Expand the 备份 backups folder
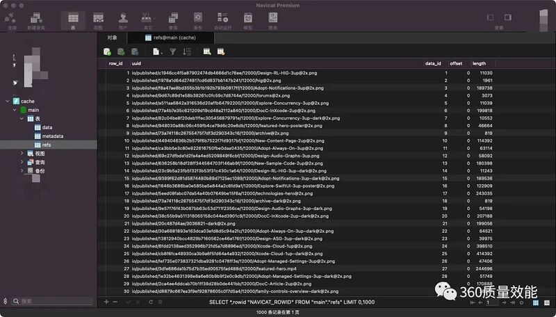This screenshot has height=317, width=556. click(22, 170)
